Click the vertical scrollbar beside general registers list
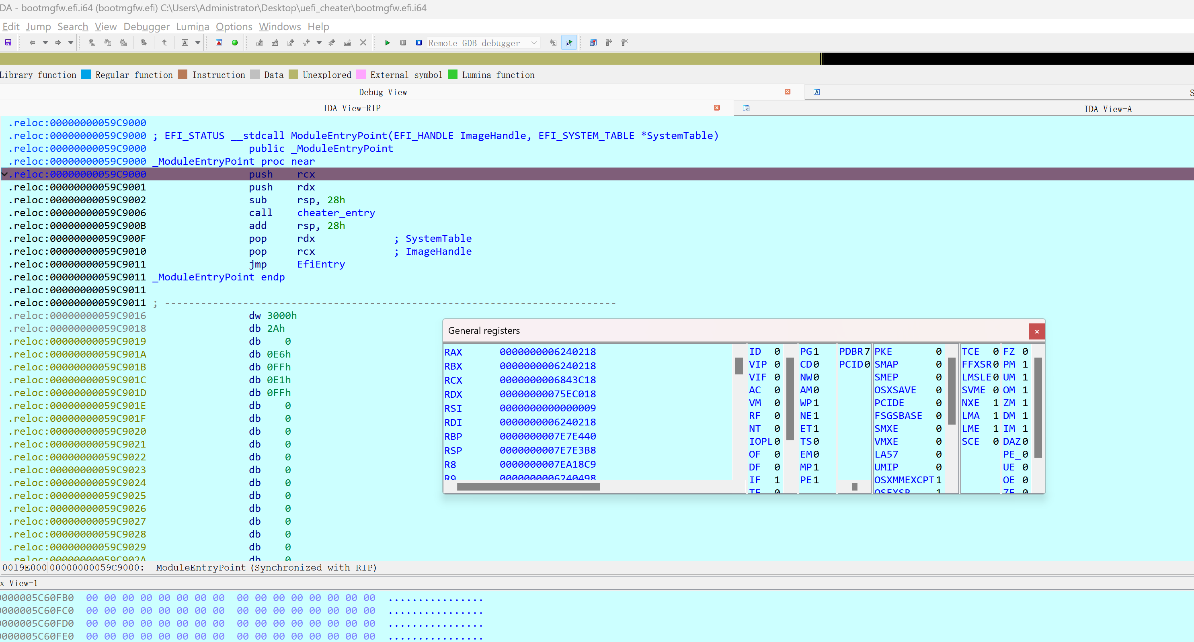1194x642 pixels. click(739, 366)
